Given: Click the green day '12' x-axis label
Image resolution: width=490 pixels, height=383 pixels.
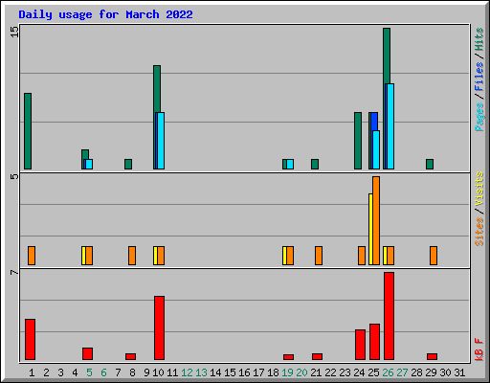Looking at the screenshot, I should [187, 372].
